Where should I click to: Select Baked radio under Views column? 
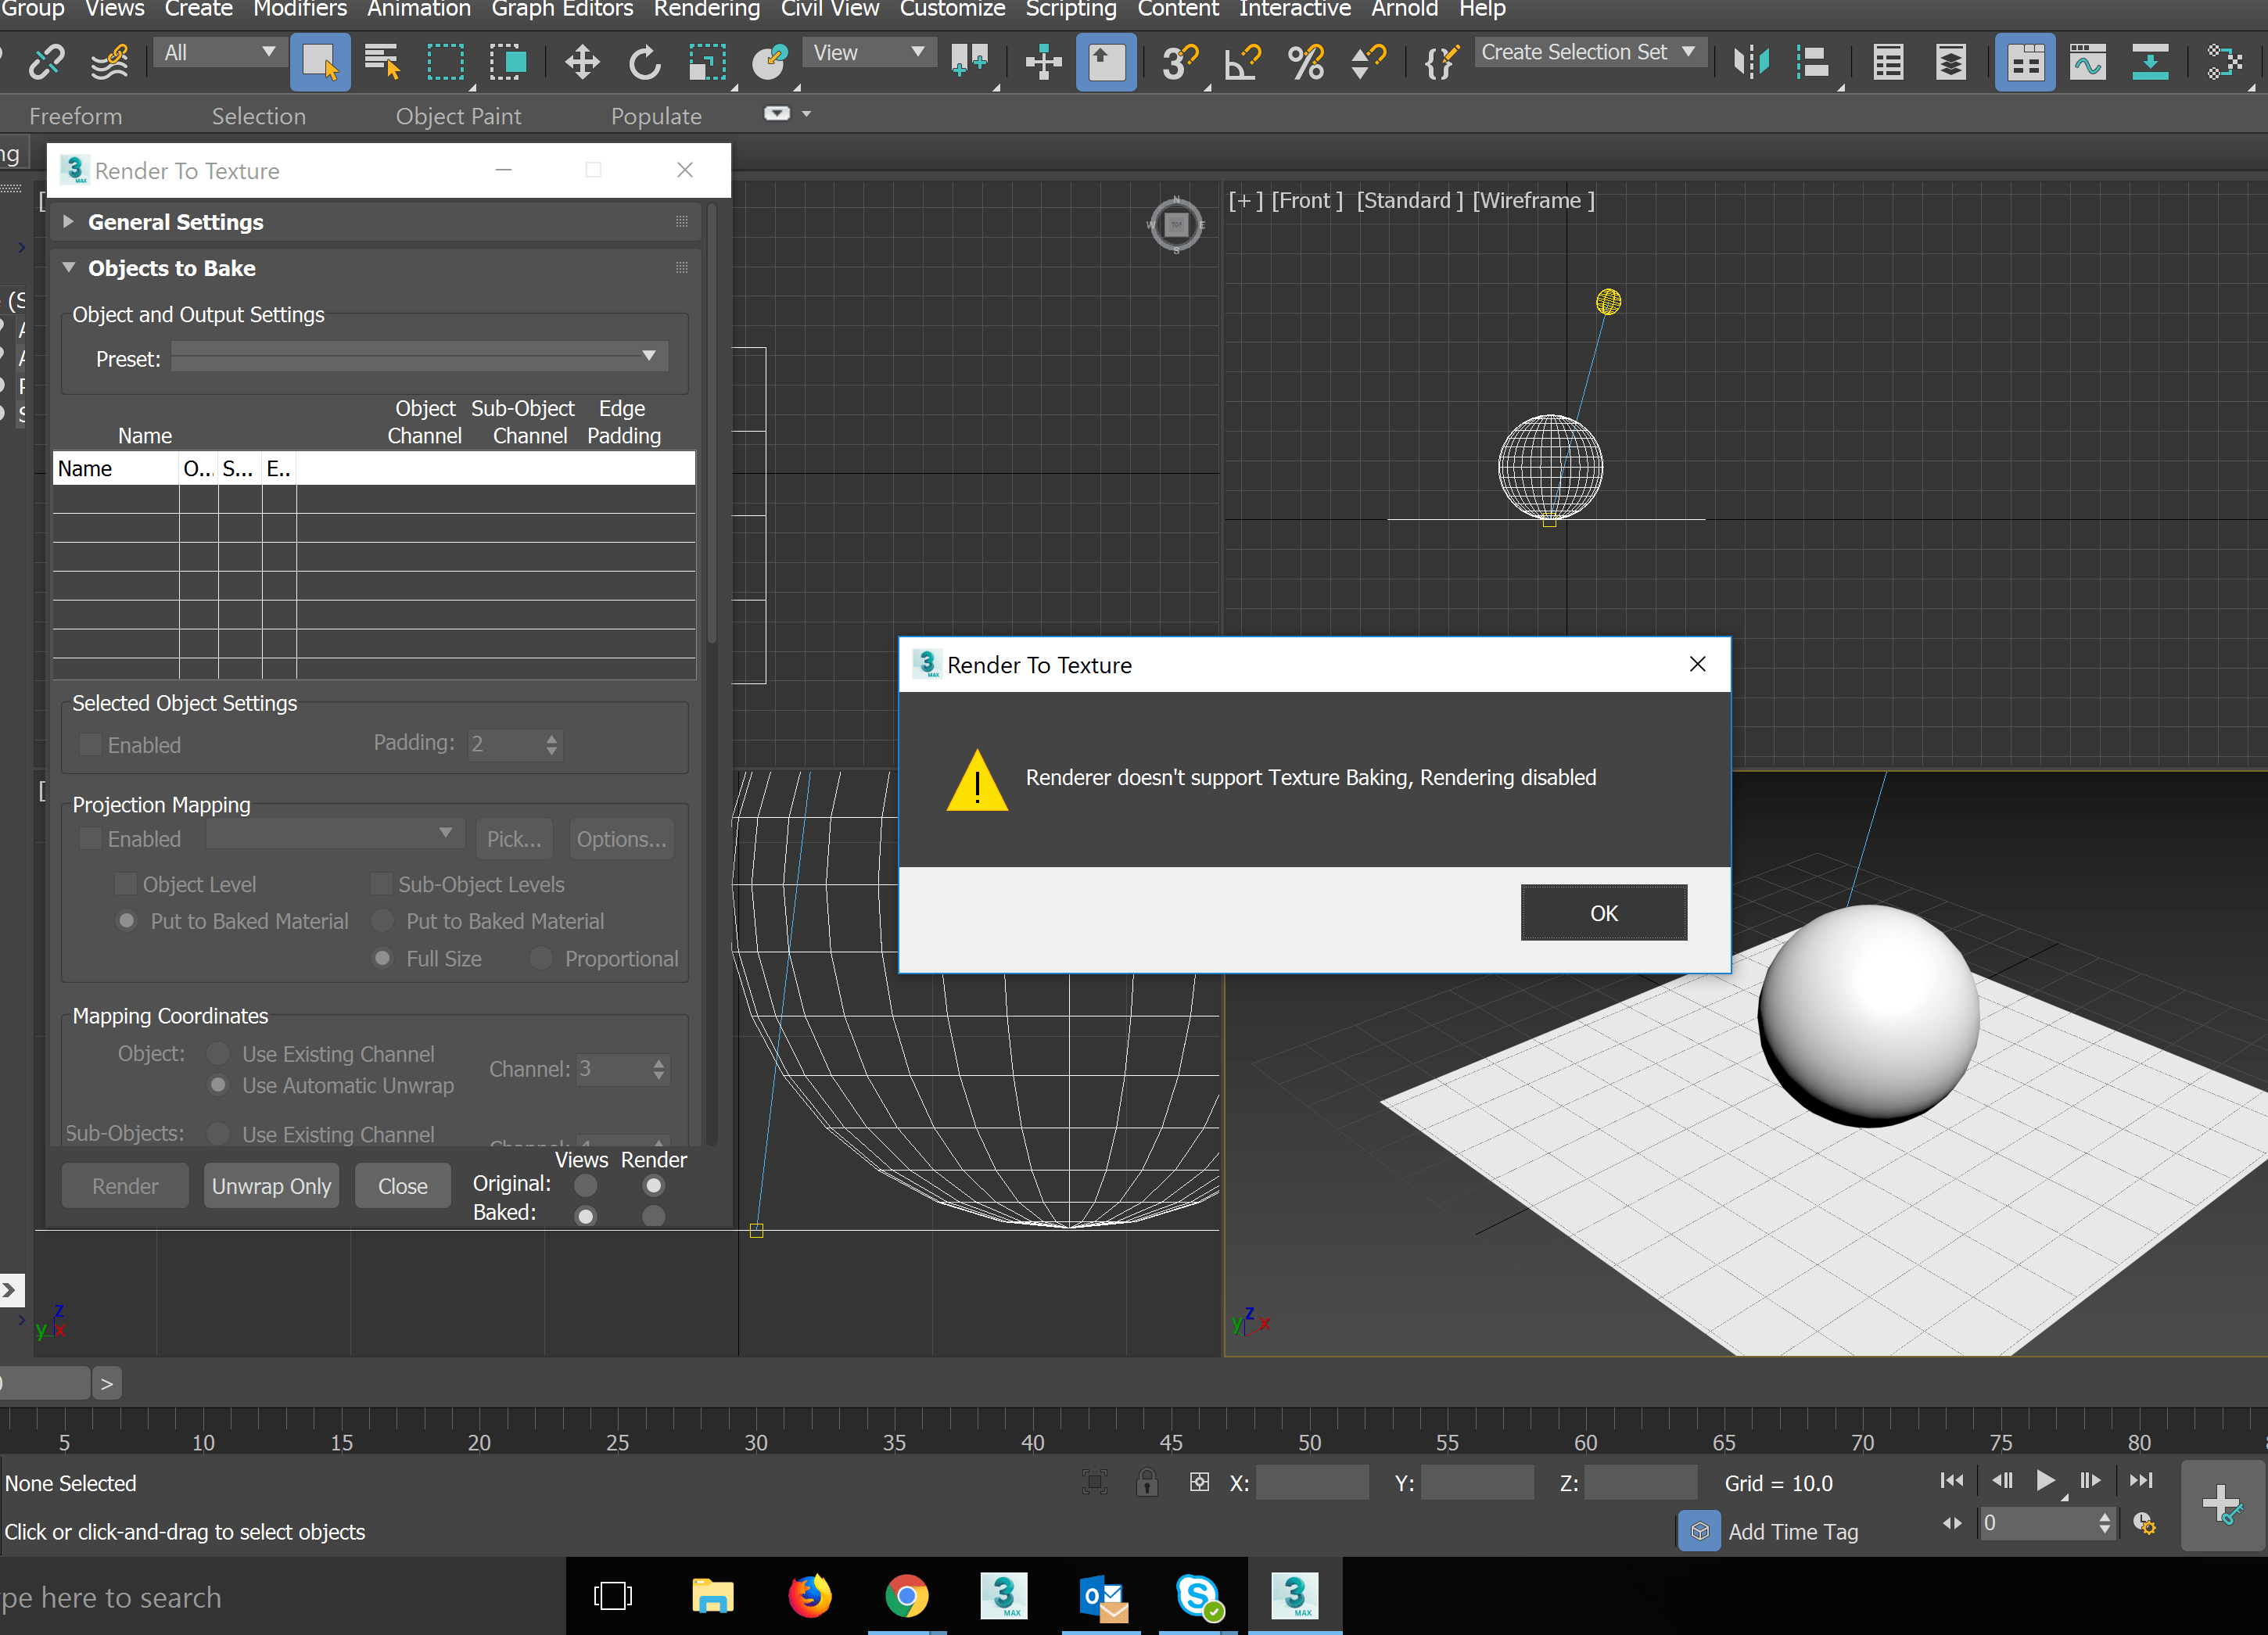pos(586,1215)
